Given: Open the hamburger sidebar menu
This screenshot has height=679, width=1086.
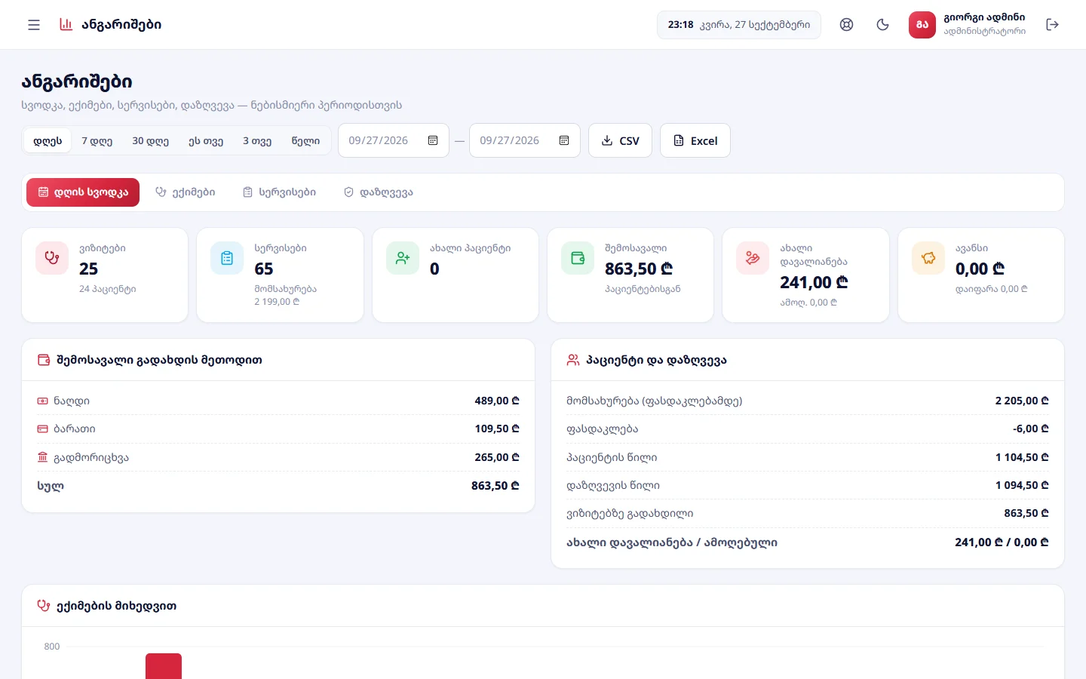Looking at the screenshot, I should click(34, 25).
